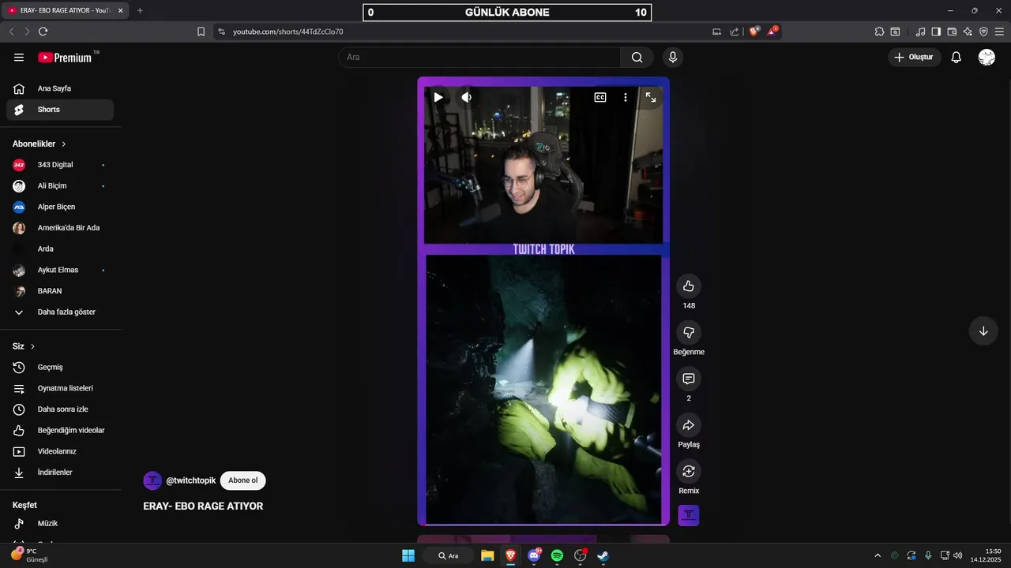1011x568 pixels.
Task: Bookmark this page icon
Action: click(201, 32)
